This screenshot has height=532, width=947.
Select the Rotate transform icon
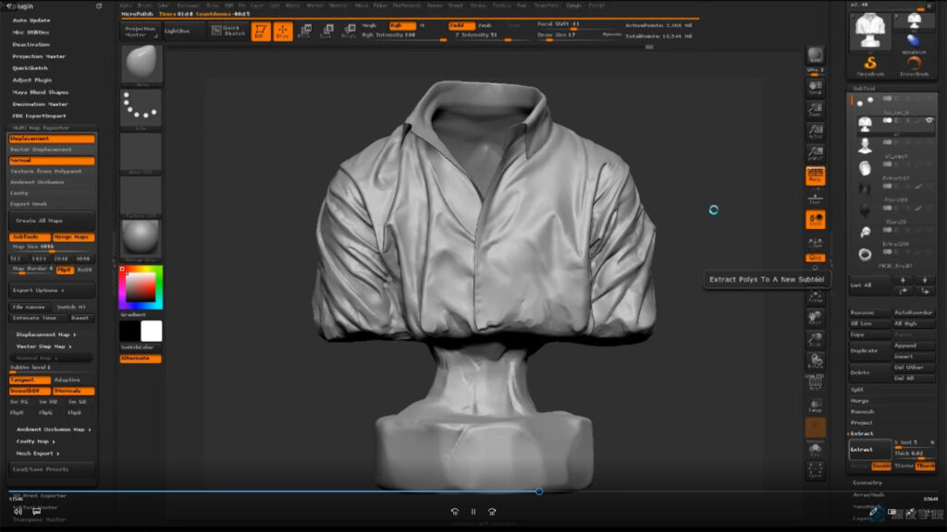(x=349, y=31)
